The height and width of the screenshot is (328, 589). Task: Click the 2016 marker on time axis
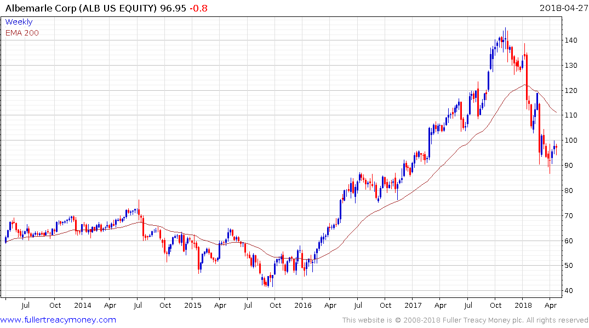click(x=303, y=305)
